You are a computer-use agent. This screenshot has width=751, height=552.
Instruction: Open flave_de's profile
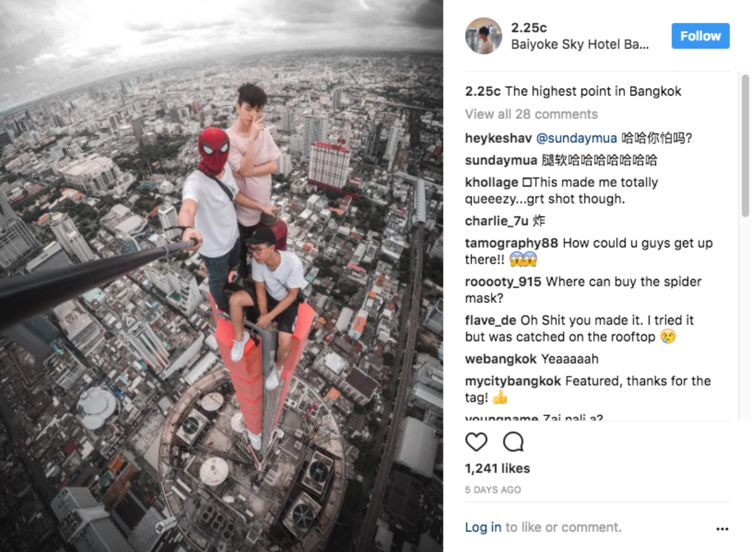click(491, 321)
